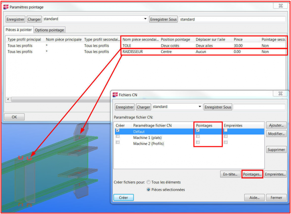Viewport: 291px width, 214px height.
Task: Click the Supprimer button
Action: tap(276, 149)
